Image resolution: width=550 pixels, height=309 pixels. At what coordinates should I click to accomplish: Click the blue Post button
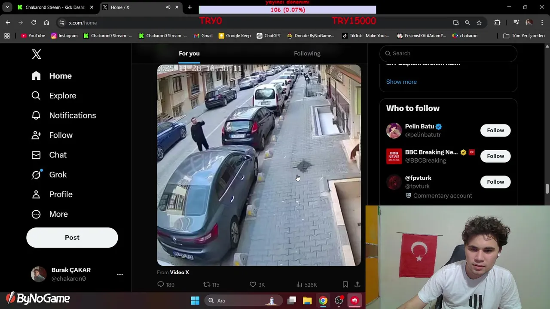click(72, 238)
